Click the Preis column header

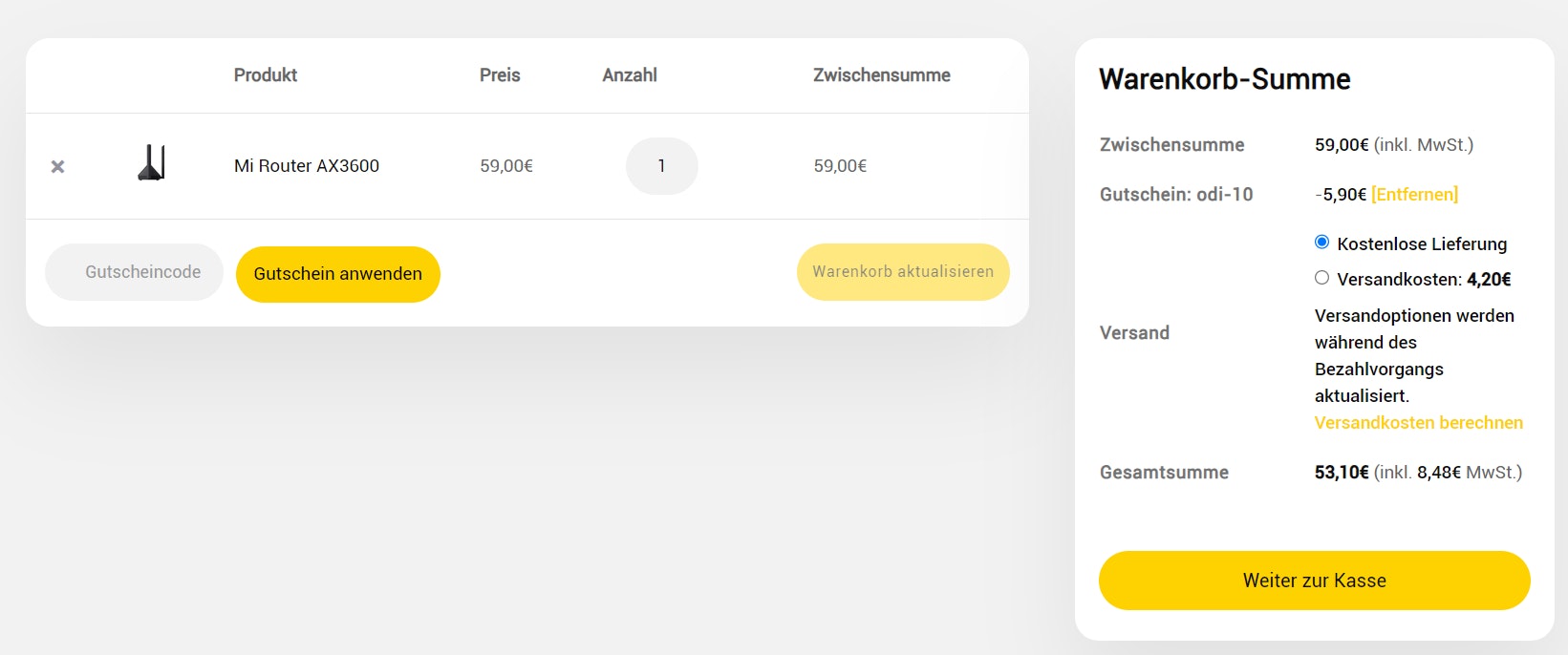(500, 75)
